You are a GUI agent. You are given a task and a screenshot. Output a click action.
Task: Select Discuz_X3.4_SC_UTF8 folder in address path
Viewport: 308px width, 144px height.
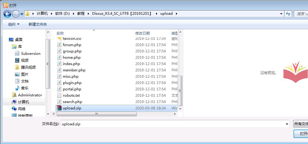pyautogui.click(x=122, y=14)
